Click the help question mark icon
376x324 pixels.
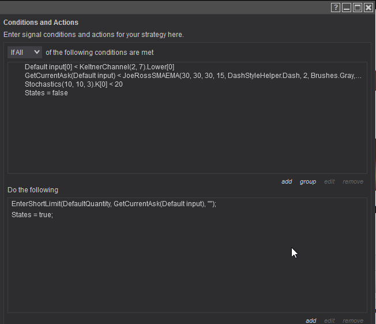click(x=336, y=8)
